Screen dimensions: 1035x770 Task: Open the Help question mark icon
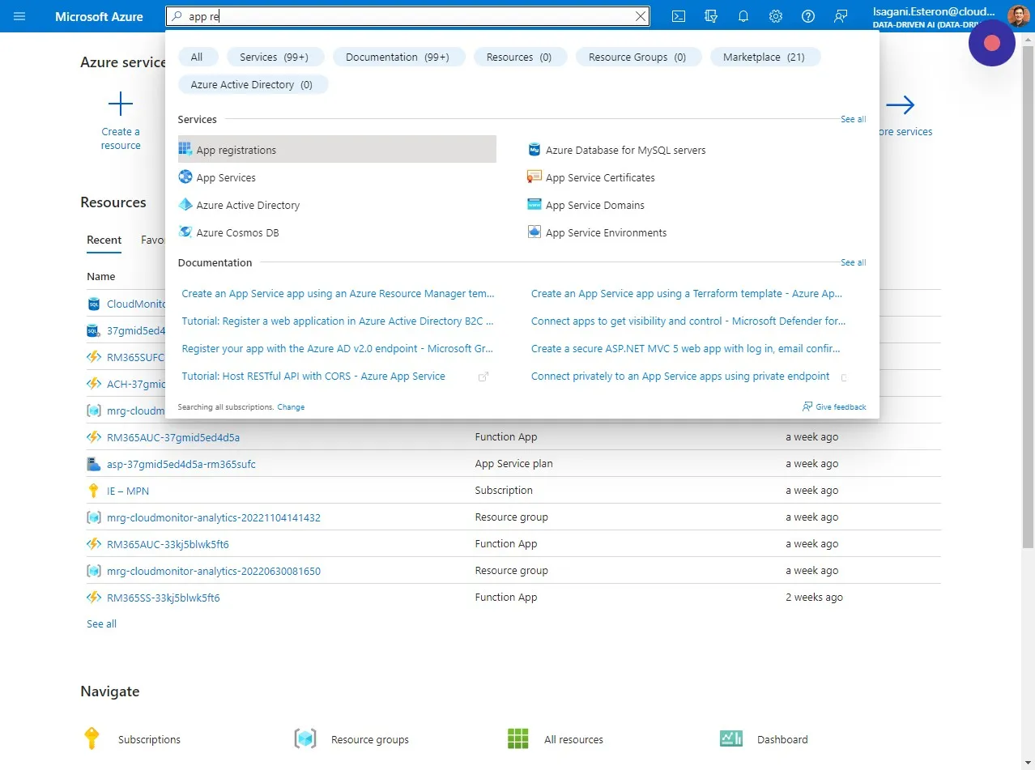808,16
